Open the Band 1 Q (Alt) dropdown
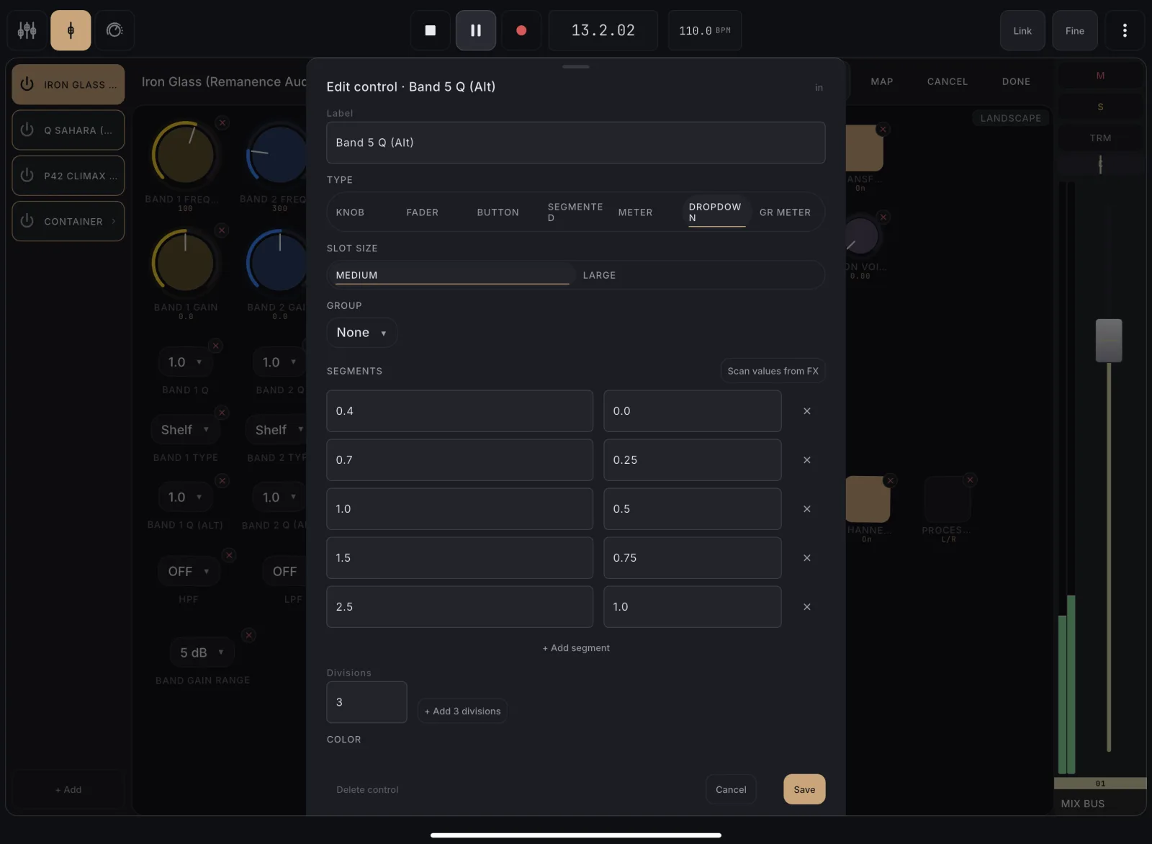Image resolution: width=1152 pixels, height=844 pixels. (185, 498)
